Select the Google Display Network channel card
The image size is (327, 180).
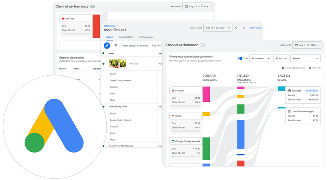(x=186, y=148)
